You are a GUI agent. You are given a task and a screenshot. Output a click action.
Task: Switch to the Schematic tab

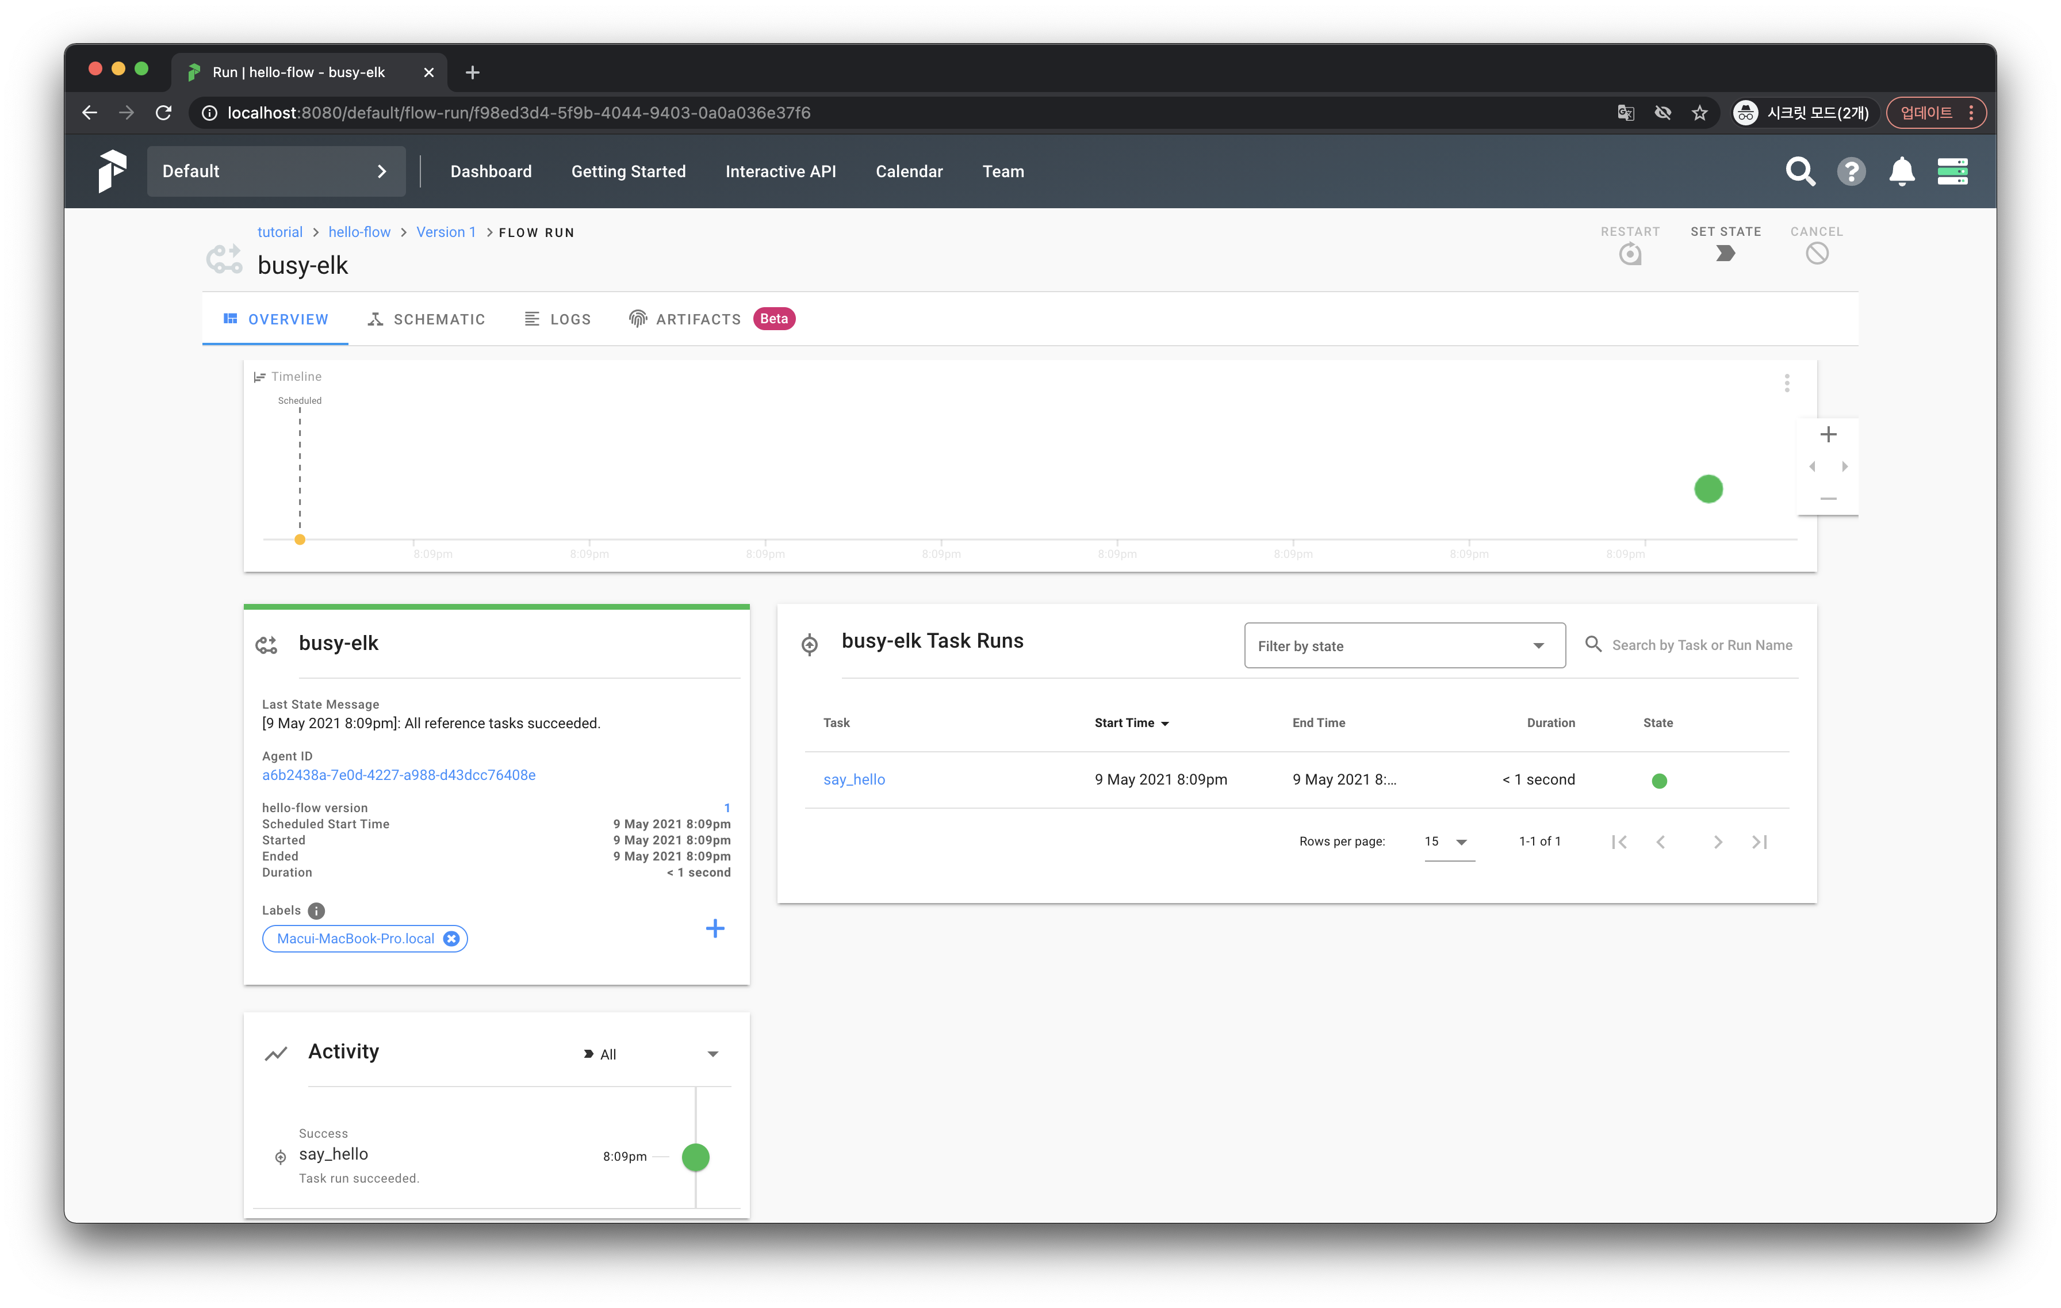(x=426, y=319)
